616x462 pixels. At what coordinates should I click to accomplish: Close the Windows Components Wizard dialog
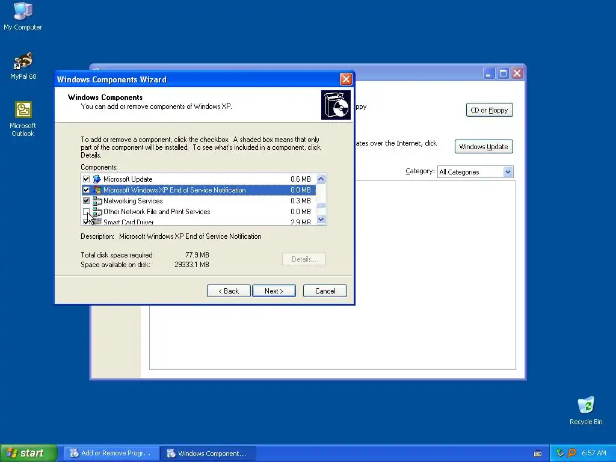click(x=346, y=79)
